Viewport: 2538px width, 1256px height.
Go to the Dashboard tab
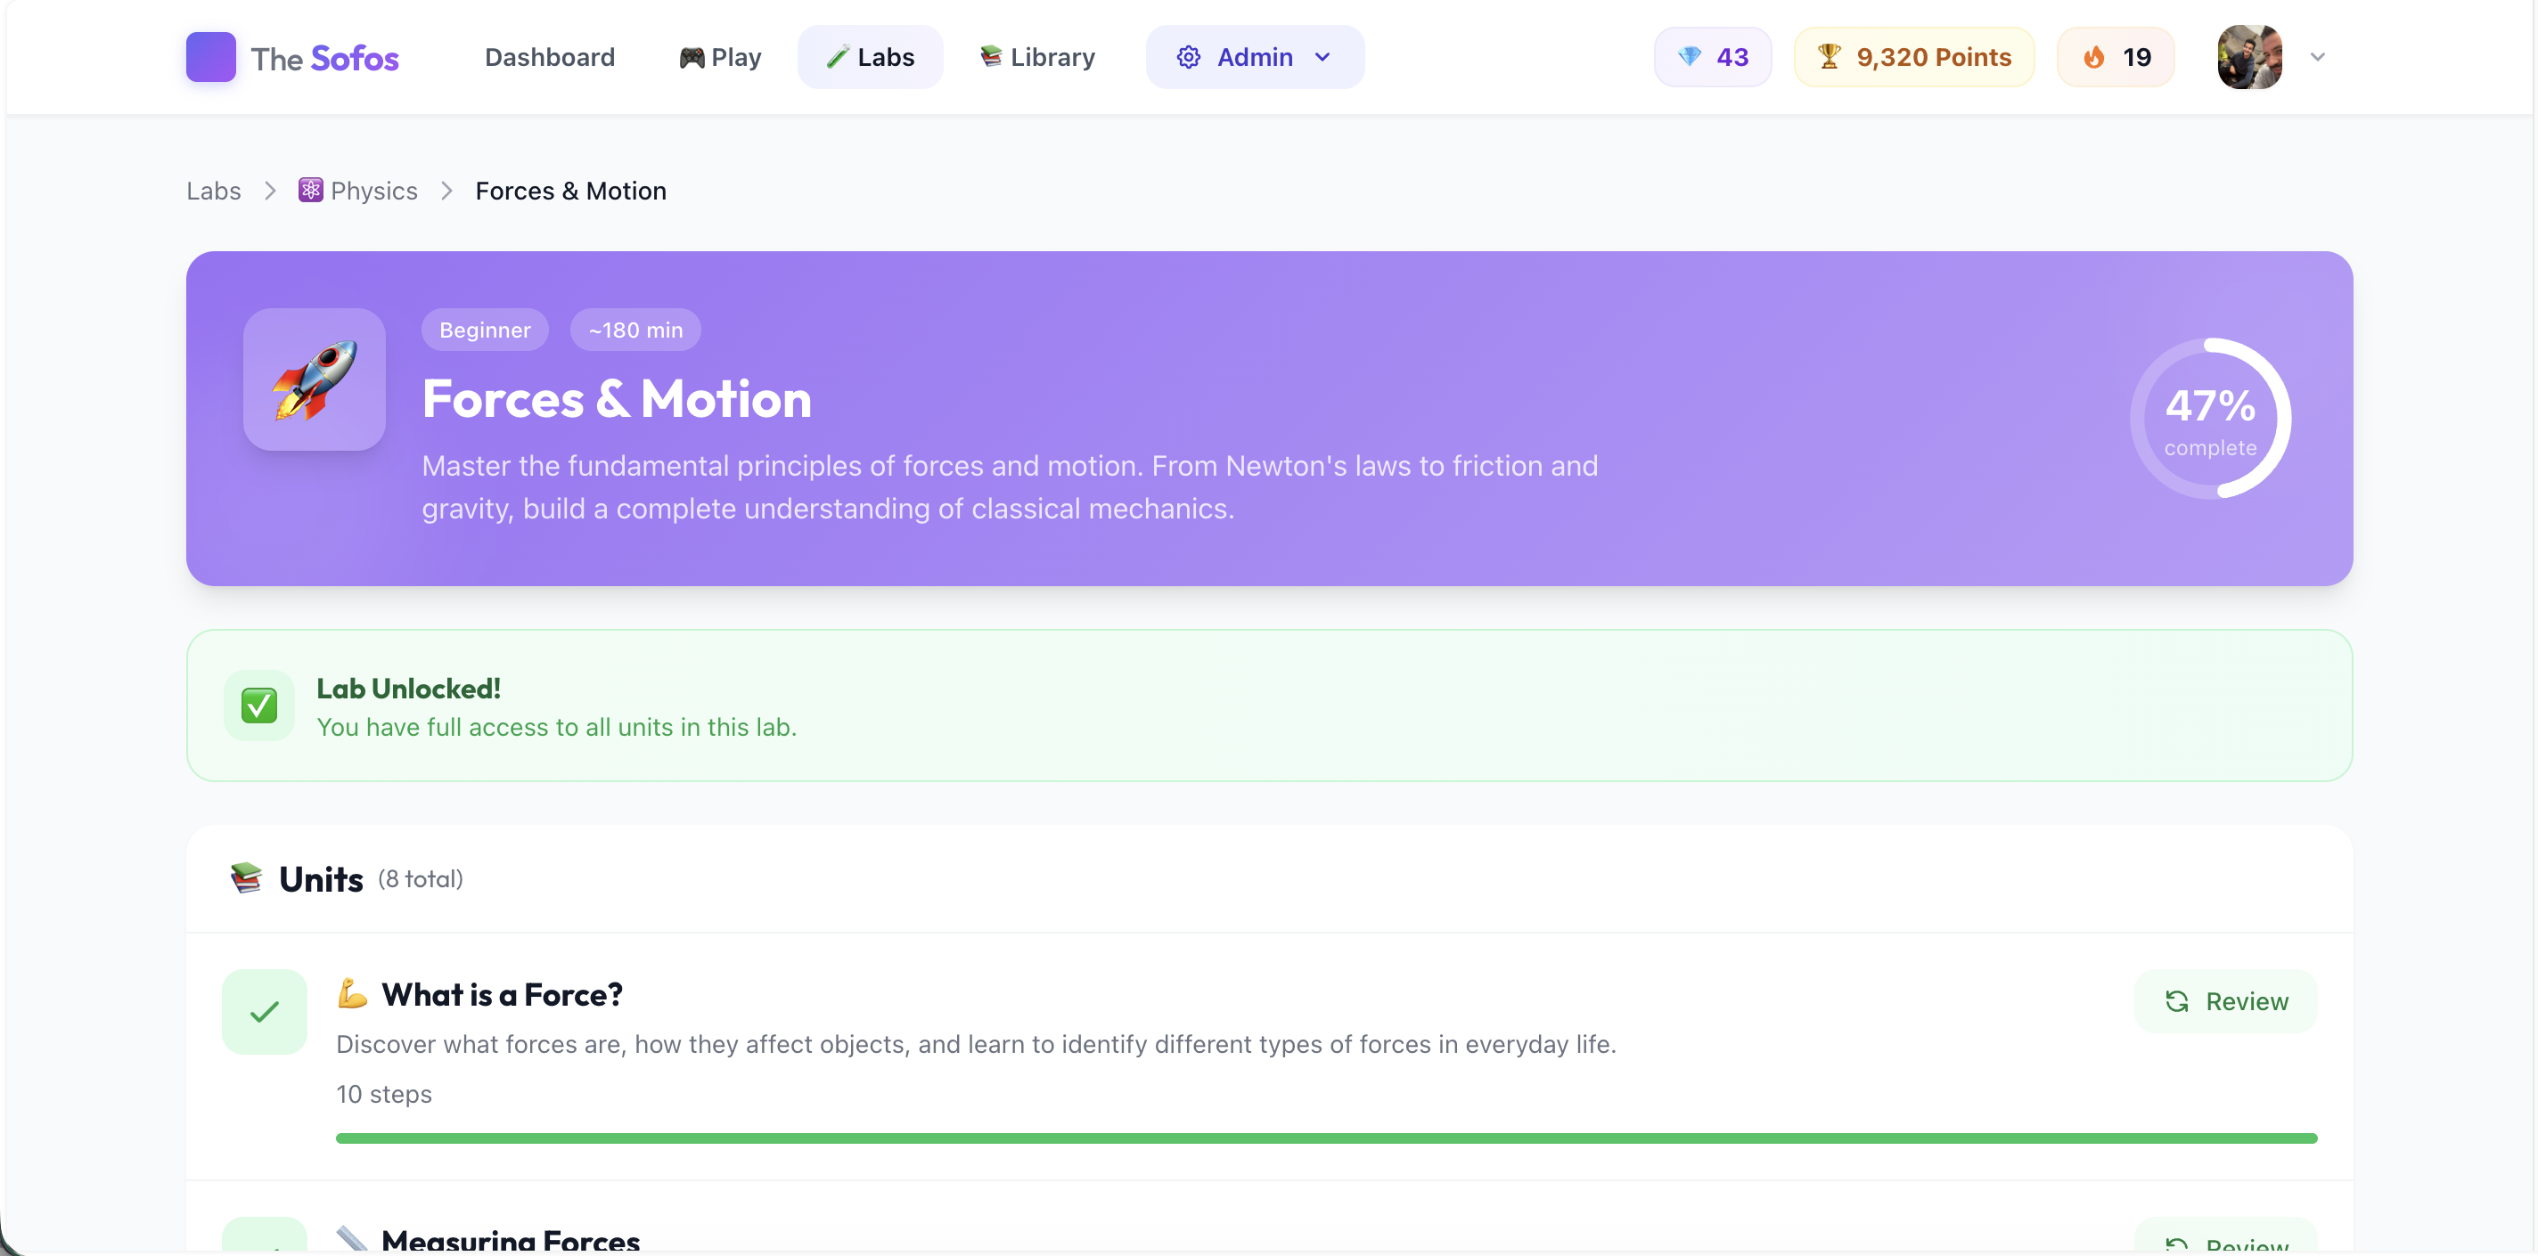pyautogui.click(x=549, y=57)
